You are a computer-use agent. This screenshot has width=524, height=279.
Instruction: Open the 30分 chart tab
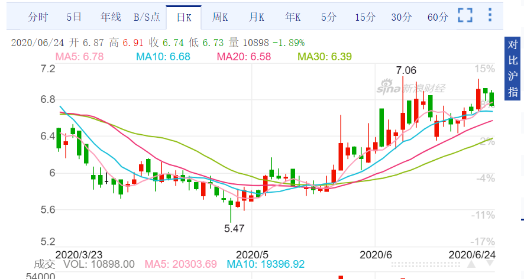(402, 17)
